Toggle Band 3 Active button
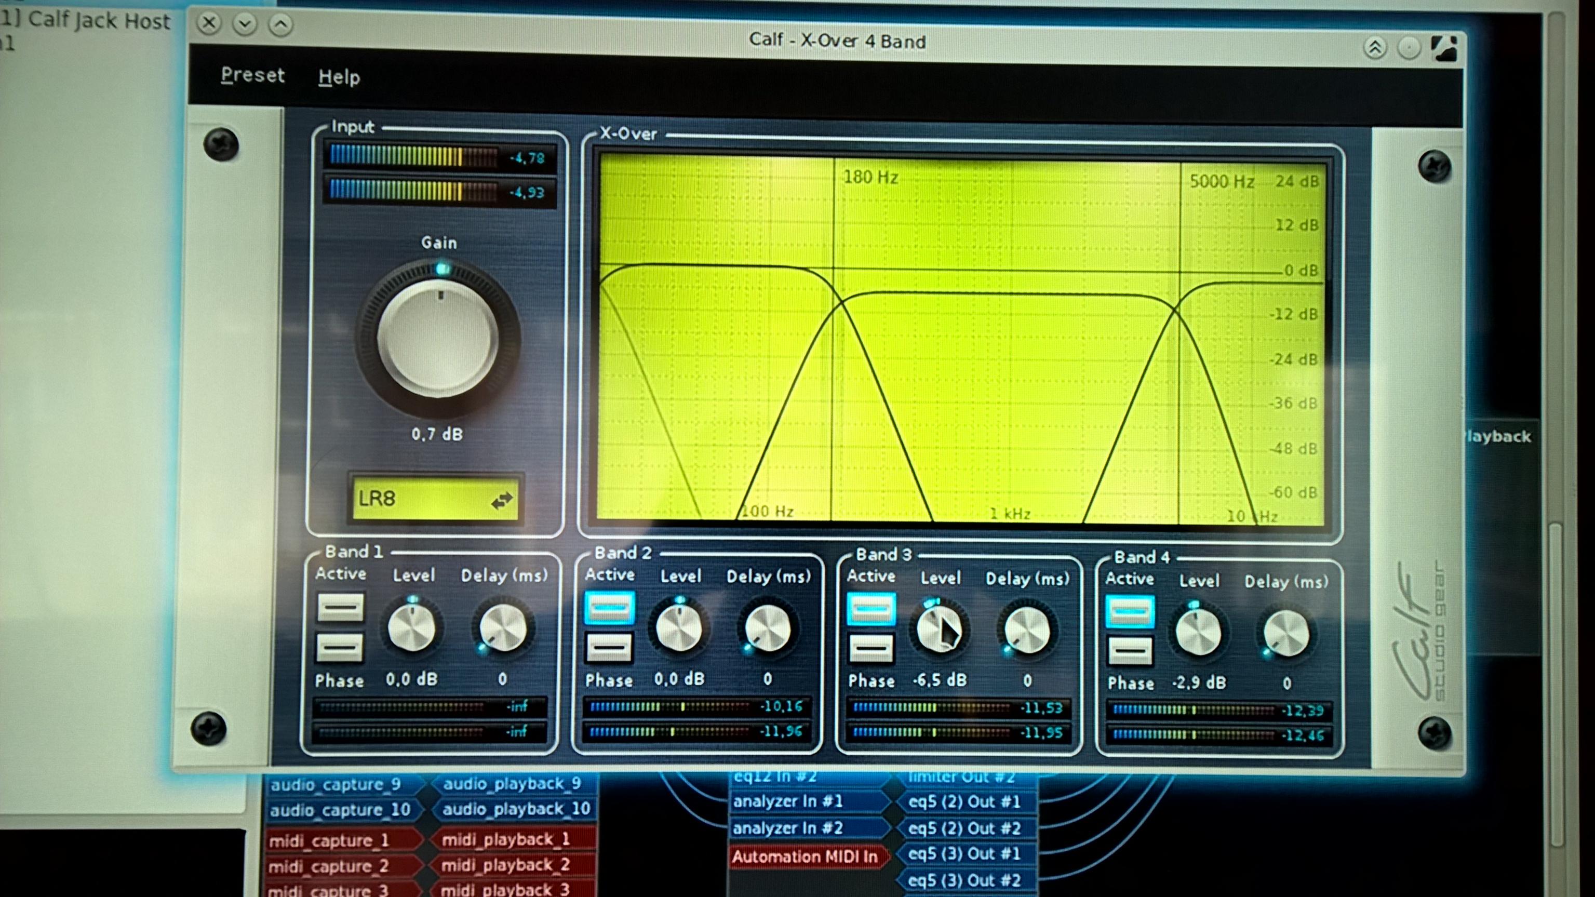The width and height of the screenshot is (1595, 897). pyautogui.click(x=871, y=610)
